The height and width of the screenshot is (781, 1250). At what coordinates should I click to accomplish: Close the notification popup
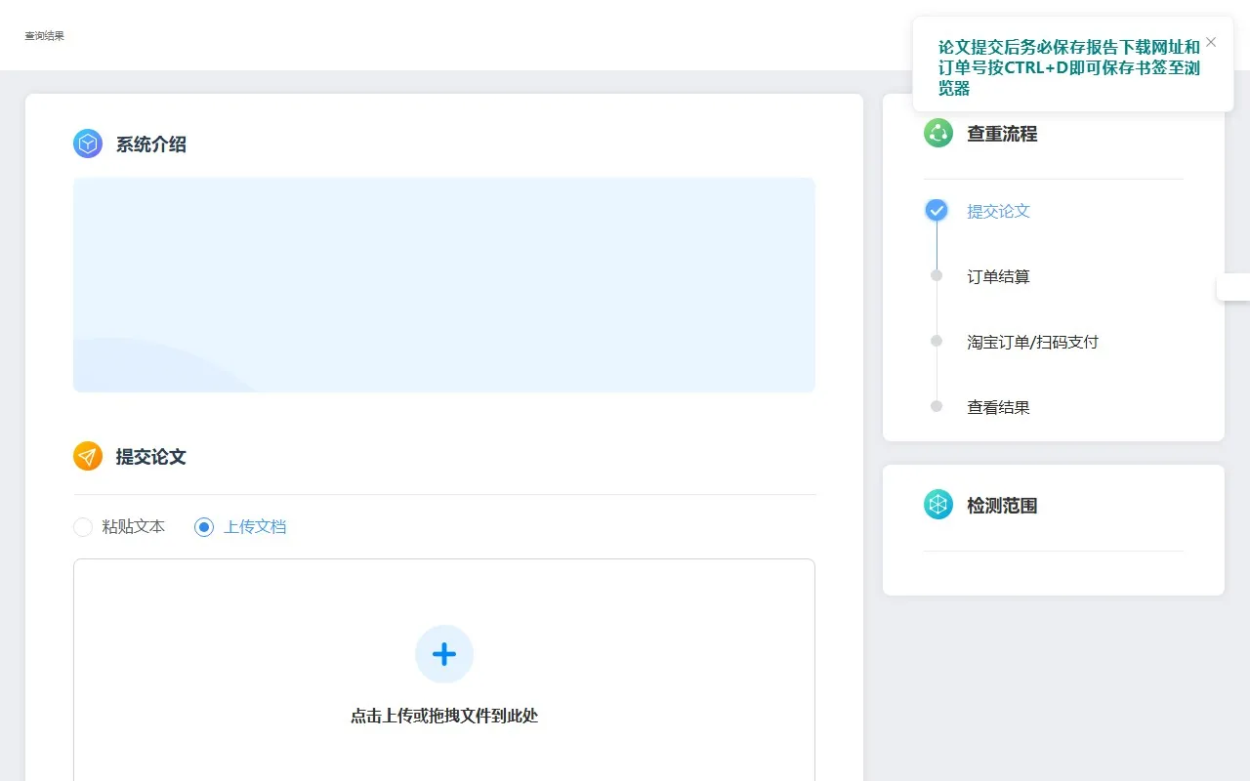click(x=1211, y=42)
